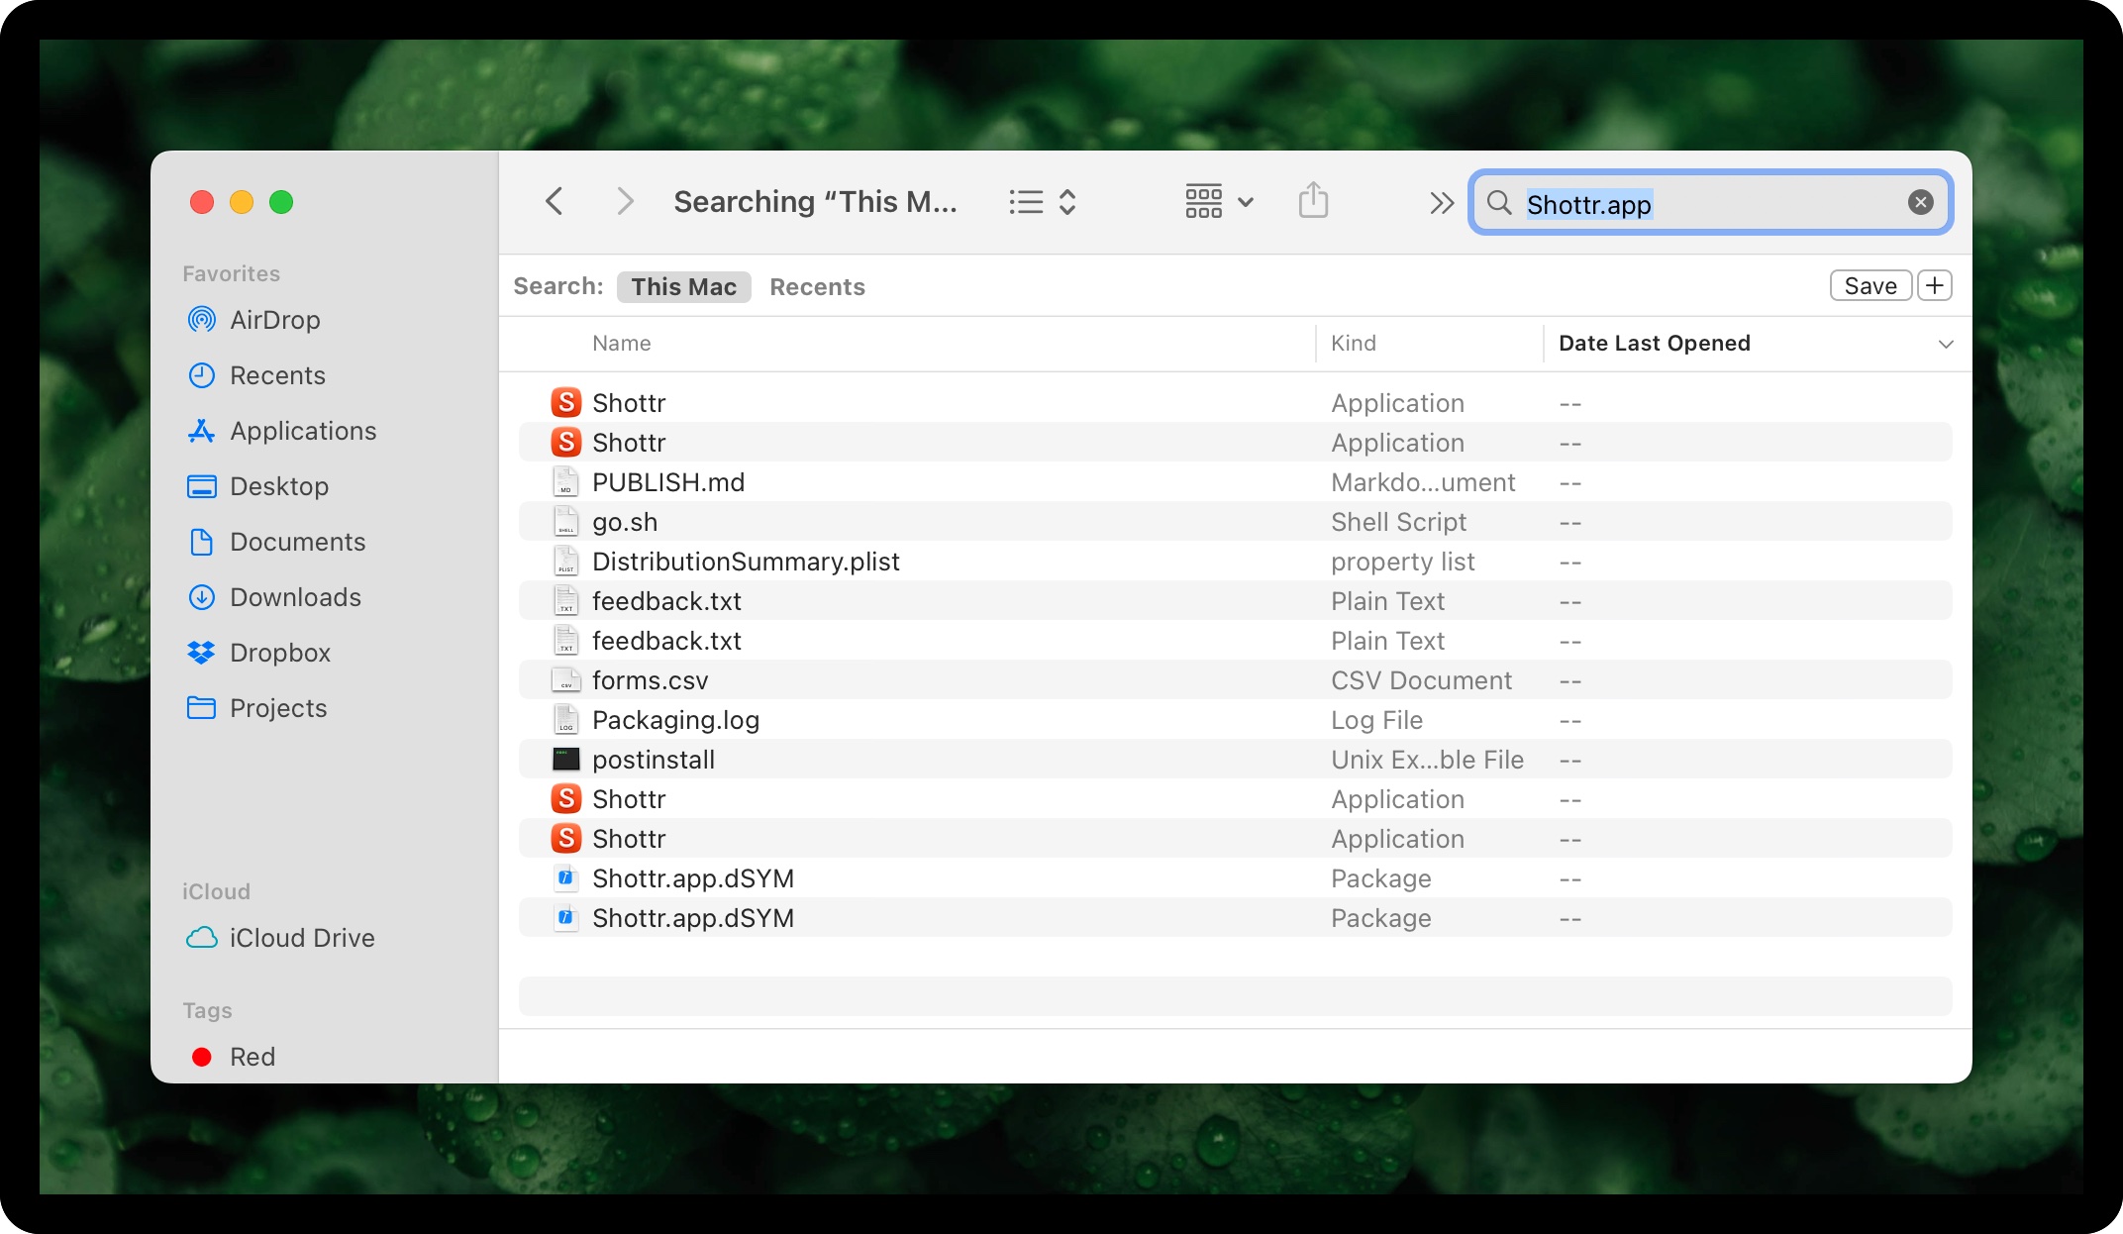Image resolution: width=2123 pixels, height=1234 pixels.
Task: Select the postinstall executable
Action: pyautogui.click(x=1236, y=760)
